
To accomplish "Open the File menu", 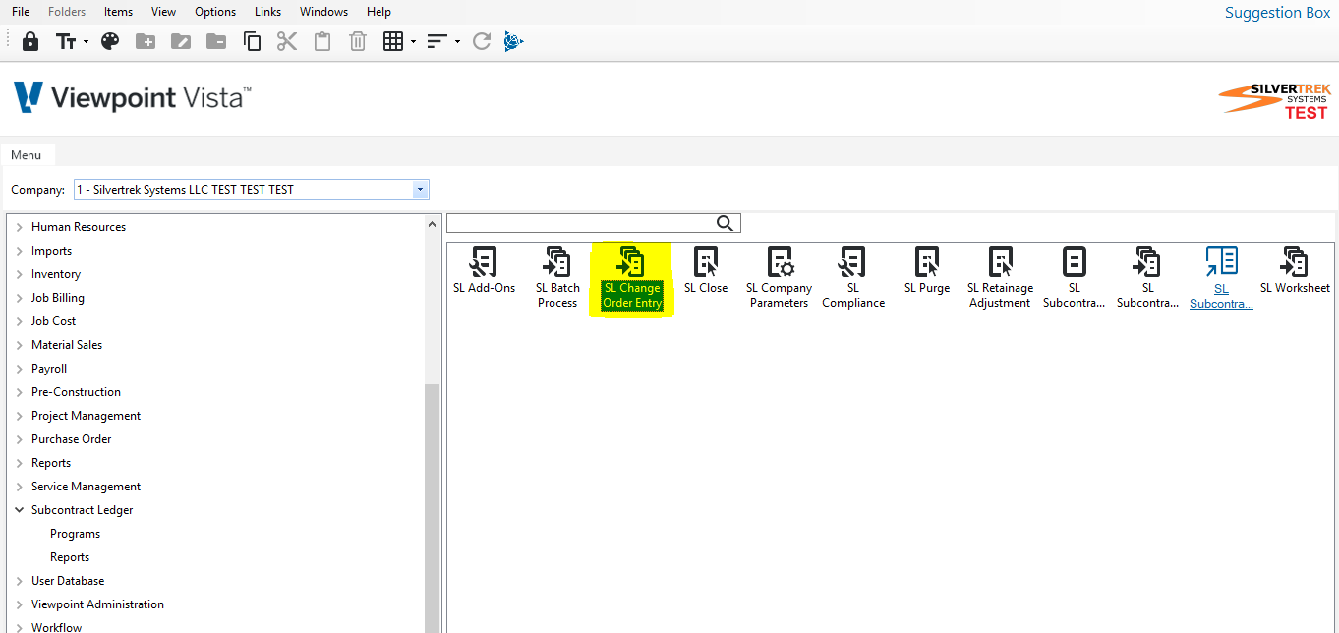I will [21, 12].
